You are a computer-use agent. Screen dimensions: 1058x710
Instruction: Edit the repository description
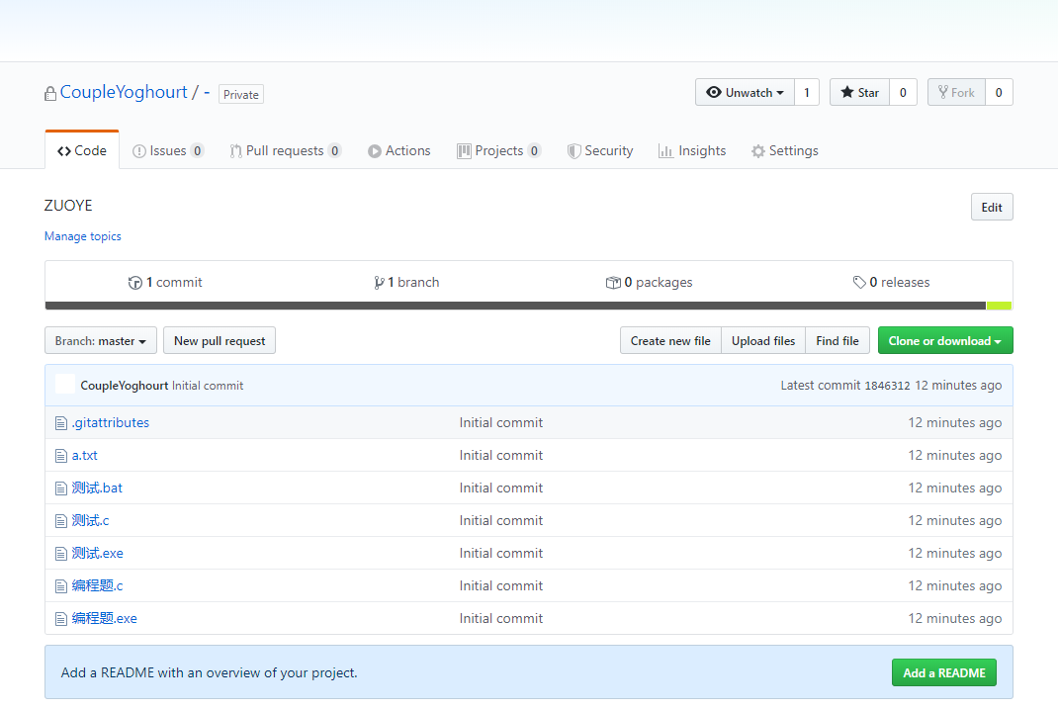pos(992,208)
